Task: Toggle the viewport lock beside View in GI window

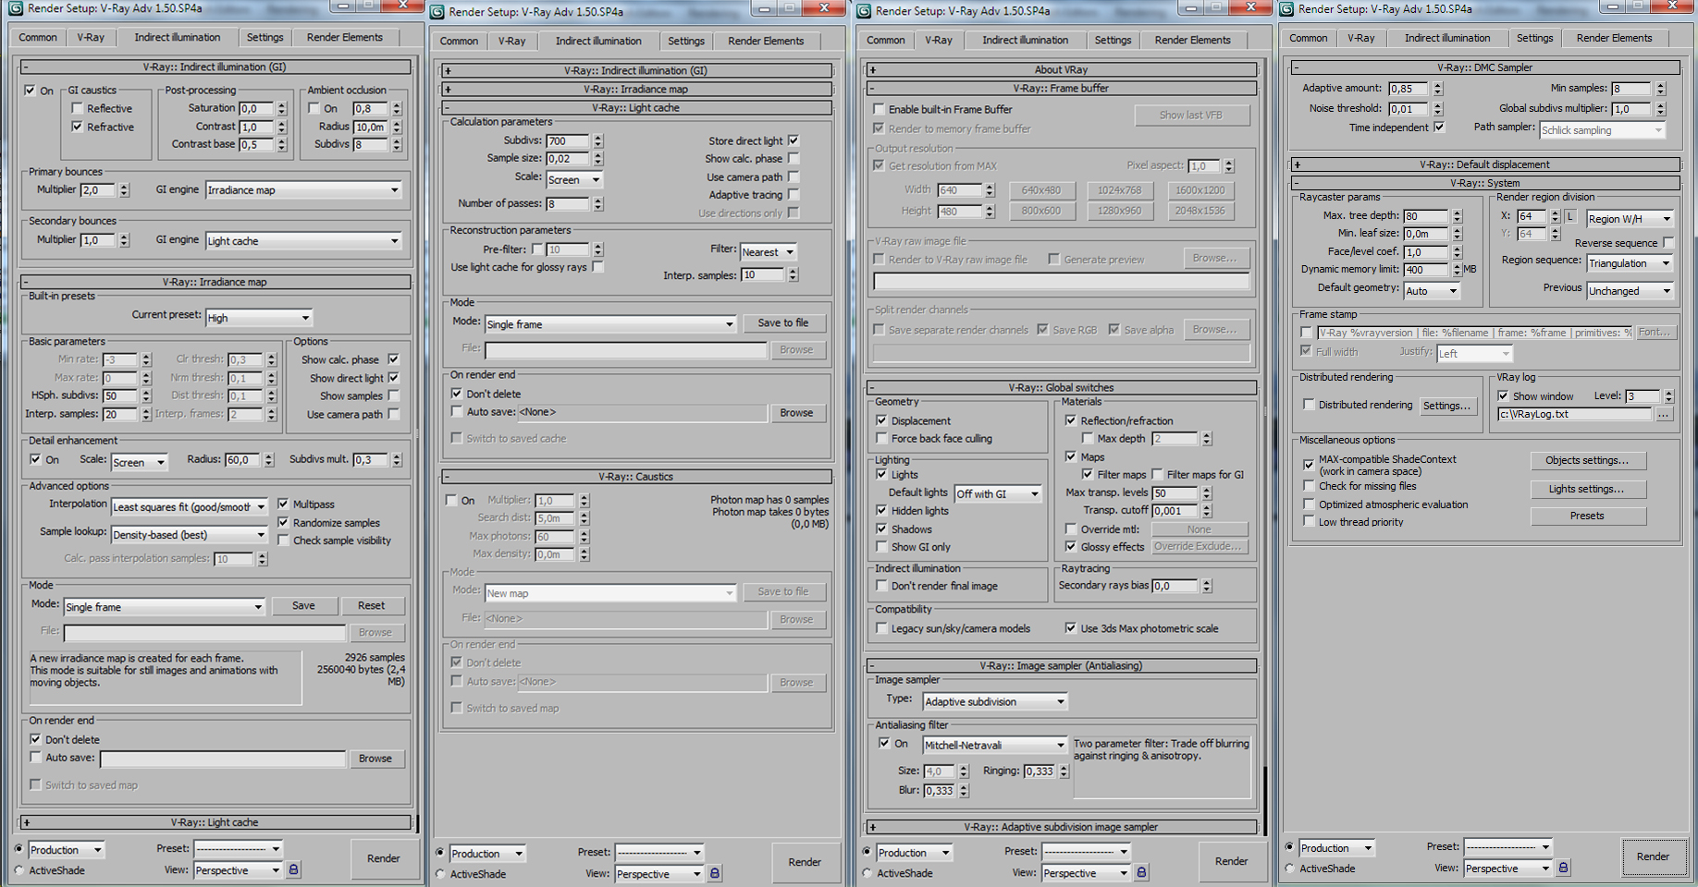Action: pos(294,869)
